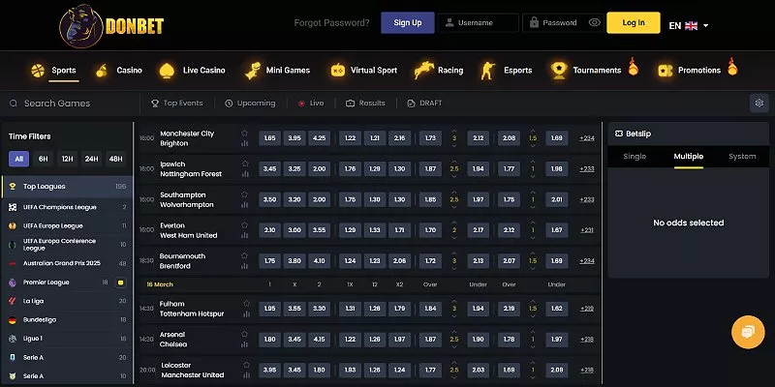The width and height of the screenshot is (775, 387).
Task: Open Bundesliga in the sidebar
Action: (67, 320)
